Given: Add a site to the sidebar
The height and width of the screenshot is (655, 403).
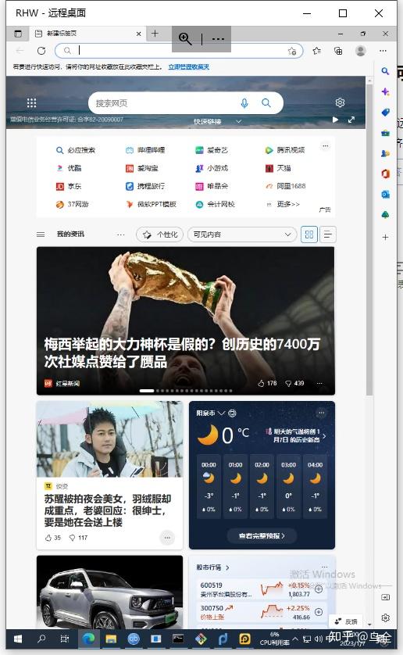Looking at the screenshot, I should point(385,238).
